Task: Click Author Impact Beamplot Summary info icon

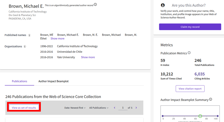Action: coord(210,99)
